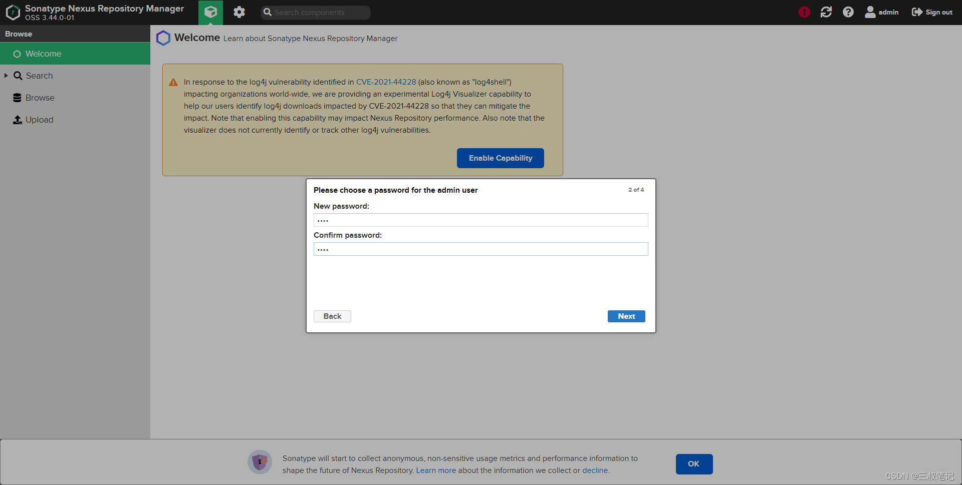Click the Confirm password field
The width and height of the screenshot is (962, 485).
(x=480, y=249)
